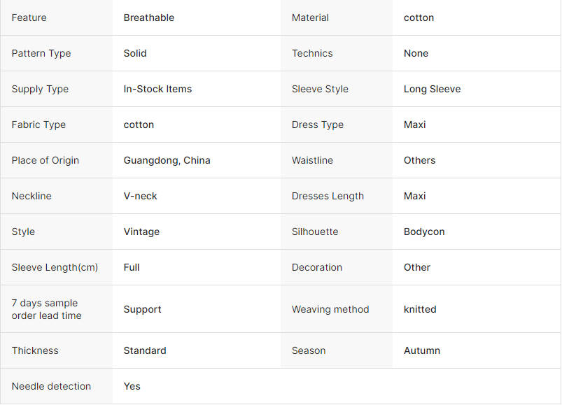Select the Breathable value text
Viewport: 562px width, 405px height.
tap(149, 17)
